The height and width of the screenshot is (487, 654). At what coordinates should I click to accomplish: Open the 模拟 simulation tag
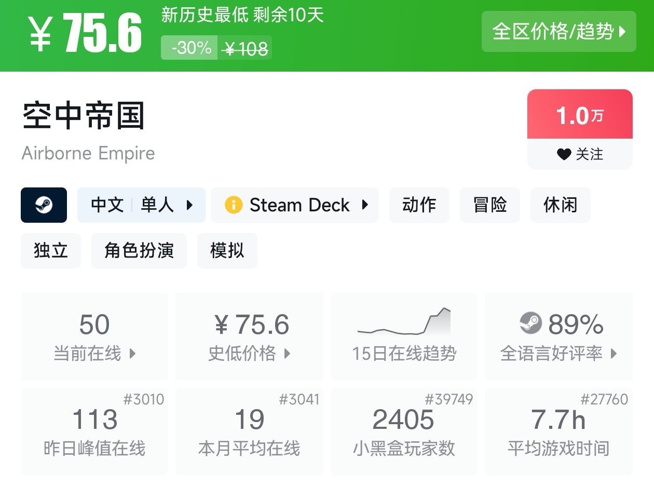(227, 251)
